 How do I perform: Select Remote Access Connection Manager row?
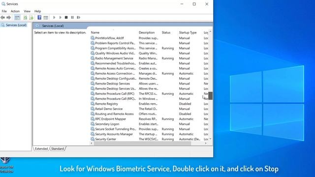(149, 73)
